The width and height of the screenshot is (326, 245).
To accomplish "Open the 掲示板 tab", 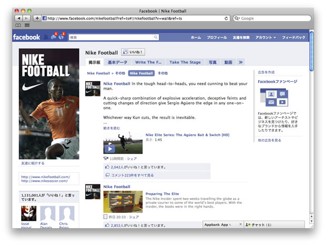I will 95,62.
